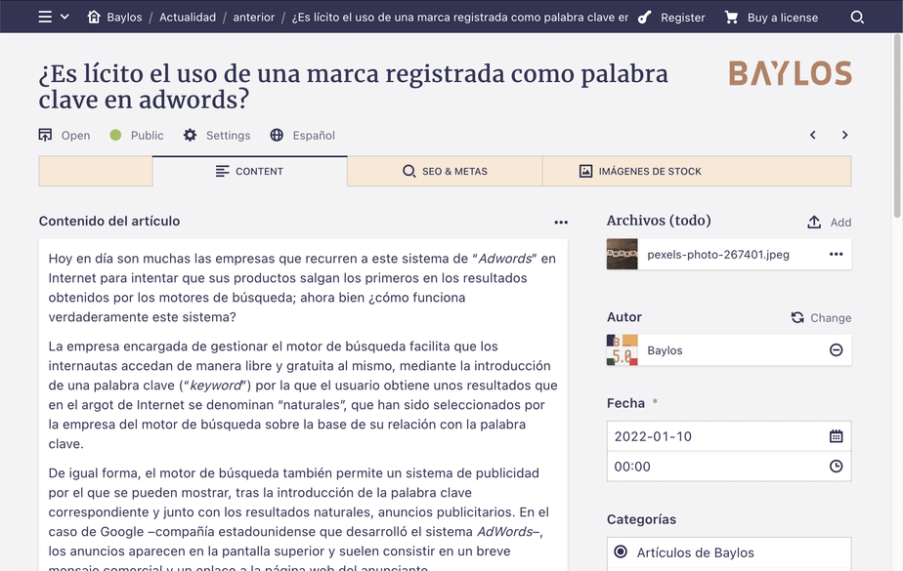Viewport: 903px width, 571px height.
Task: Switch to SEO & METAS tab
Action: pos(445,171)
